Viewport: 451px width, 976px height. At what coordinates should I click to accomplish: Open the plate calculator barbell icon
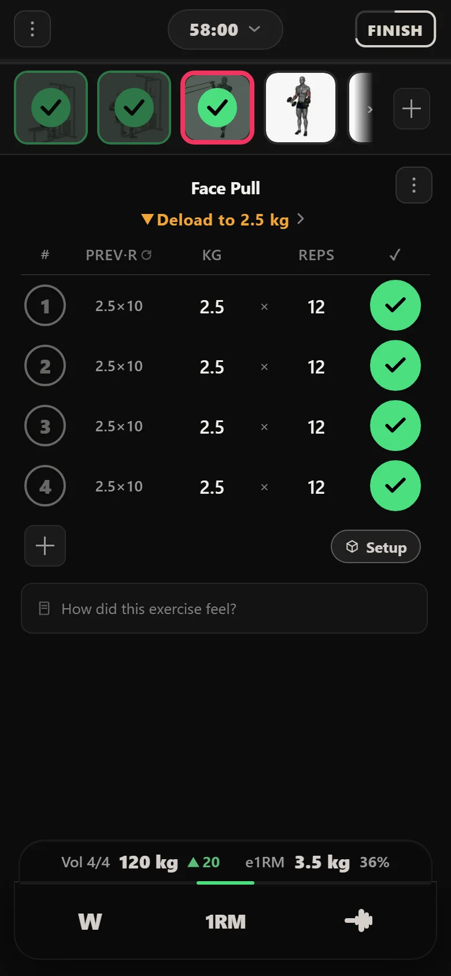pyautogui.click(x=358, y=920)
